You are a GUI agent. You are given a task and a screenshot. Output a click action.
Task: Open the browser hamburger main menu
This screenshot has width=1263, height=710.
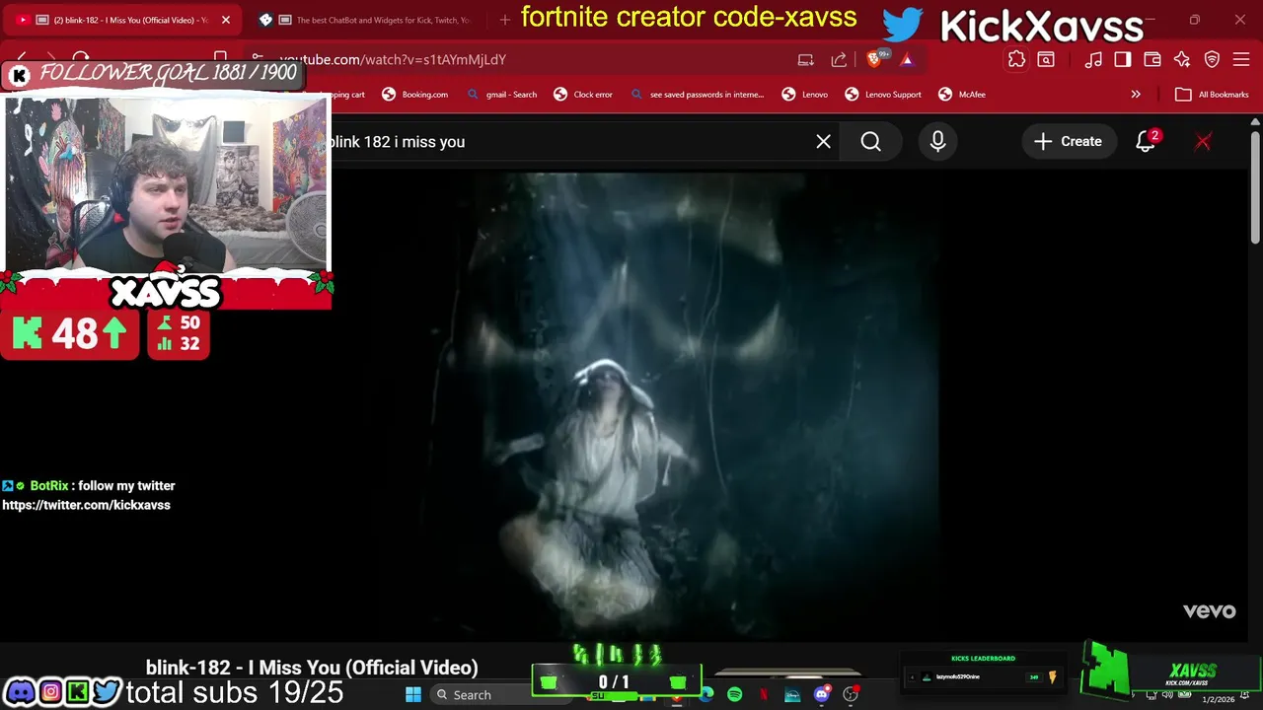coord(1241,59)
